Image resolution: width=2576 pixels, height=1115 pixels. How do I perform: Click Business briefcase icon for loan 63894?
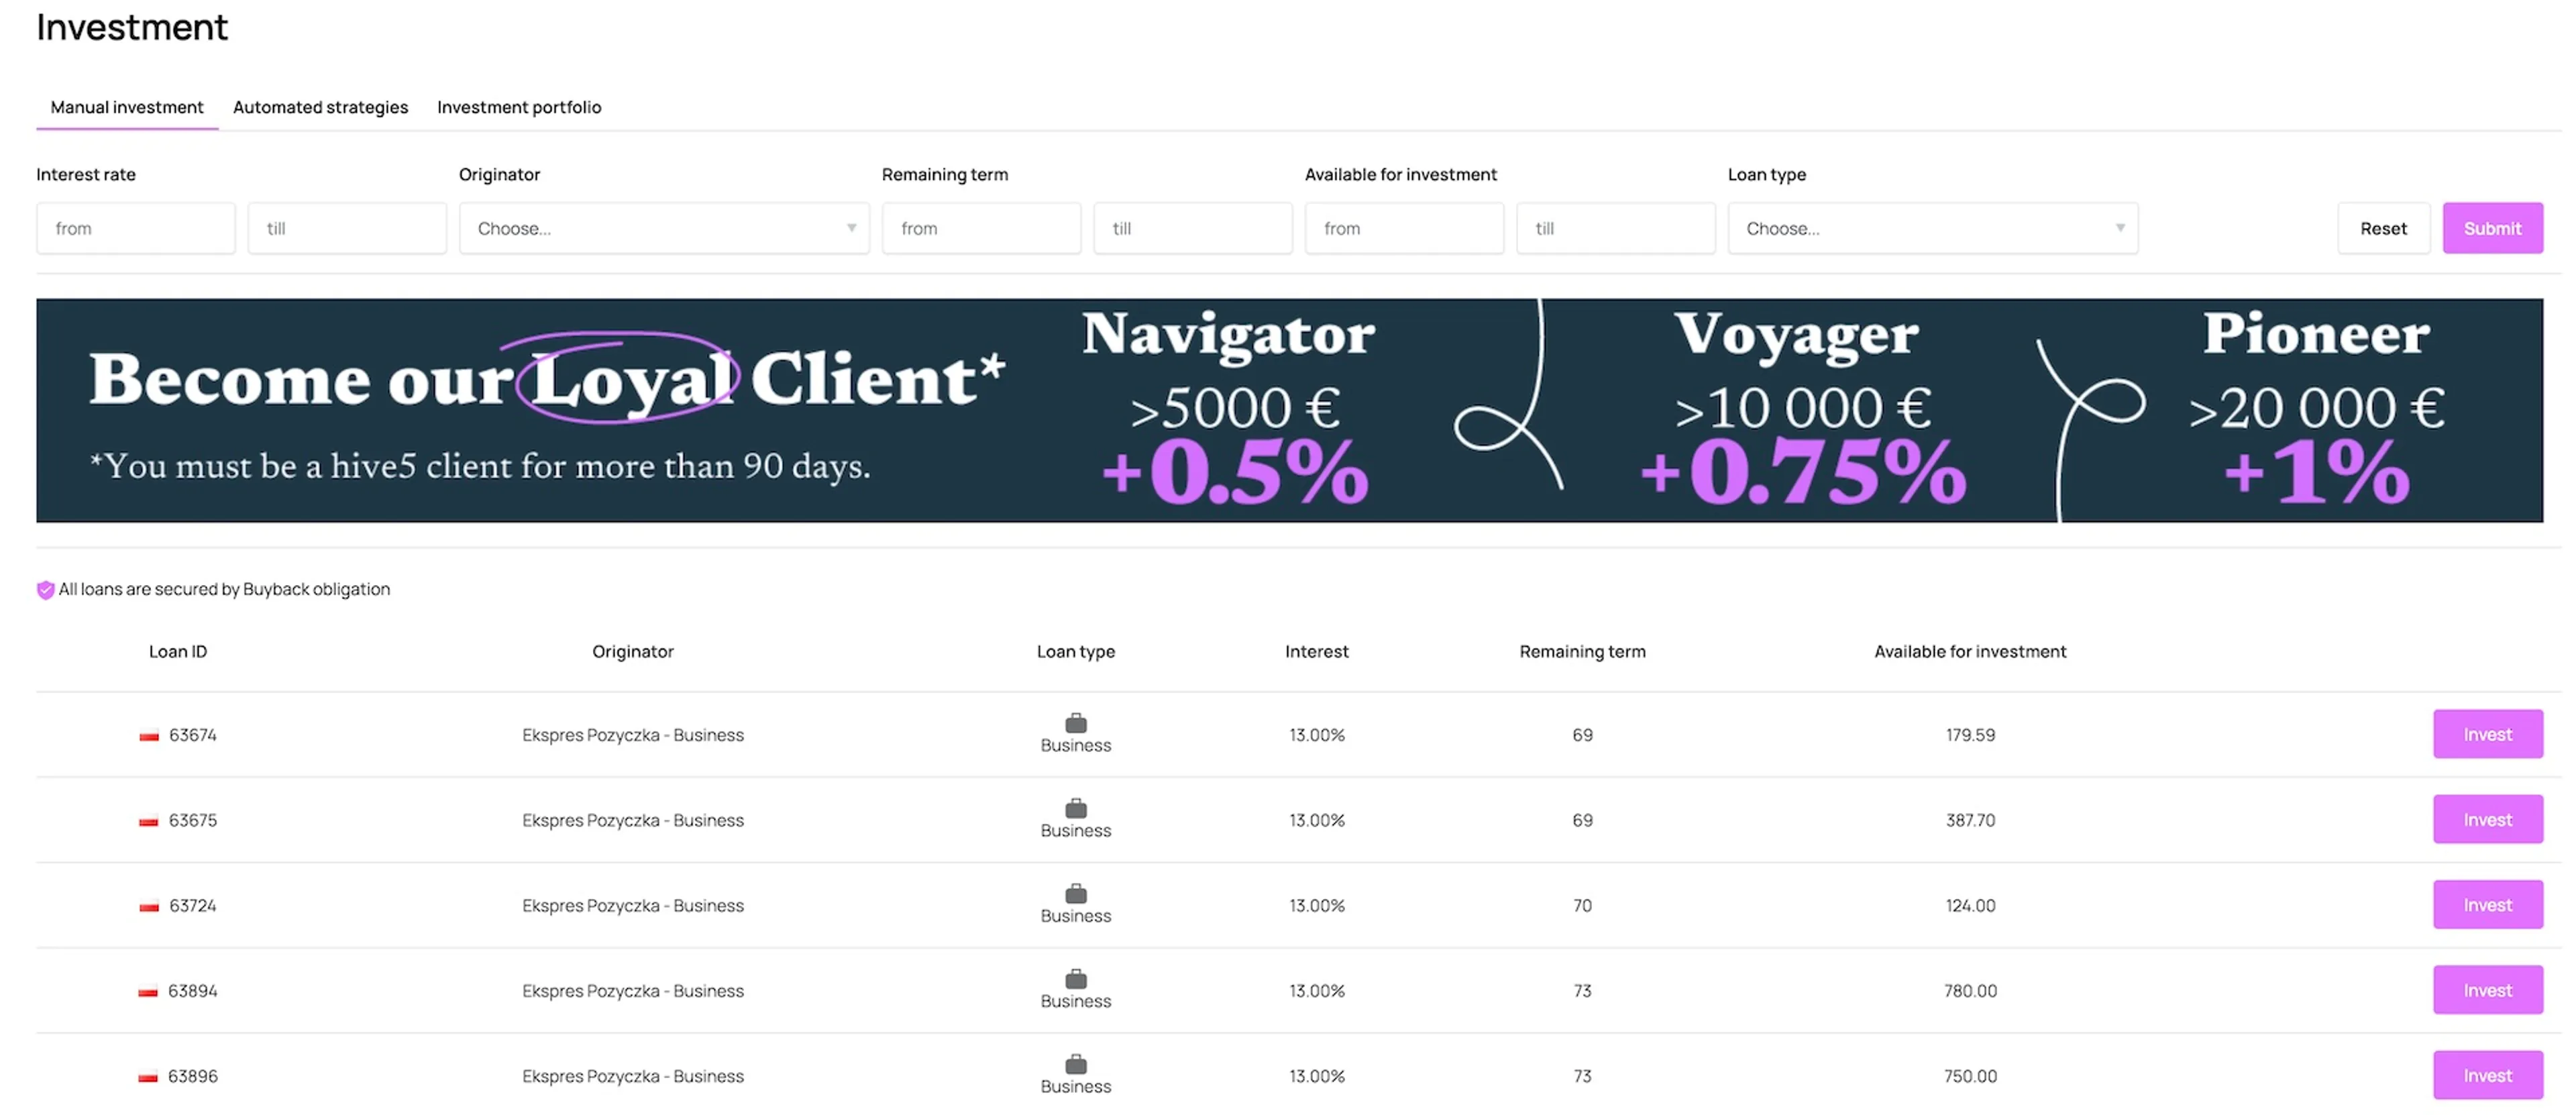[x=1076, y=979]
